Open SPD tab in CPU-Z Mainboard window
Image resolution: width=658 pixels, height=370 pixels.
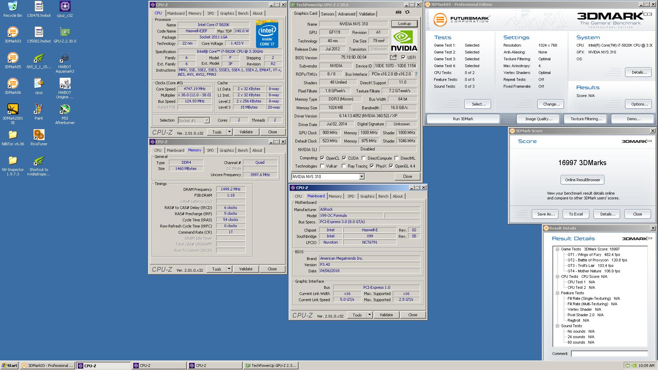tap(351, 196)
